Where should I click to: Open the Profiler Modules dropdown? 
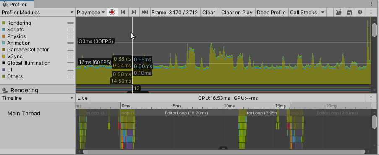click(37, 12)
